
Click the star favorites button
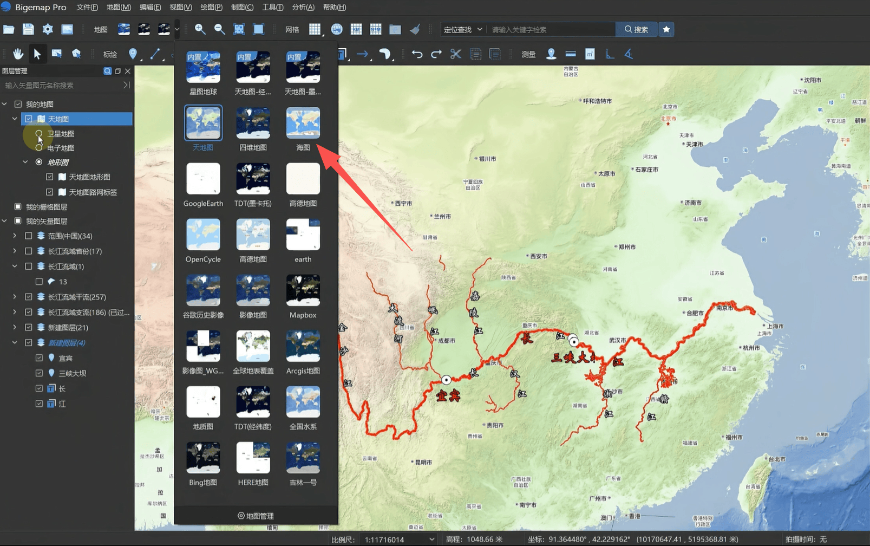(x=666, y=29)
